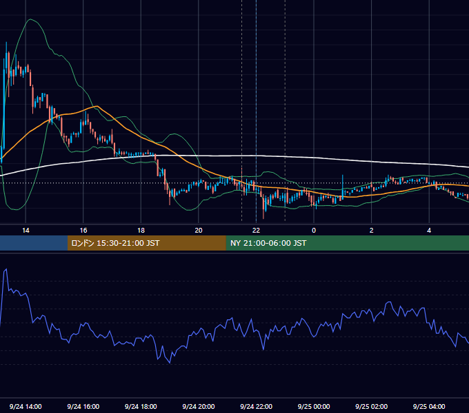Click the 22 hour axis label
Image resolution: width=469 pixels, height=413 pixels.
click(256, 231)
